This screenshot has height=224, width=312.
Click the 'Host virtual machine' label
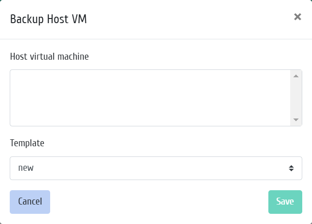(x=49, y=56)
